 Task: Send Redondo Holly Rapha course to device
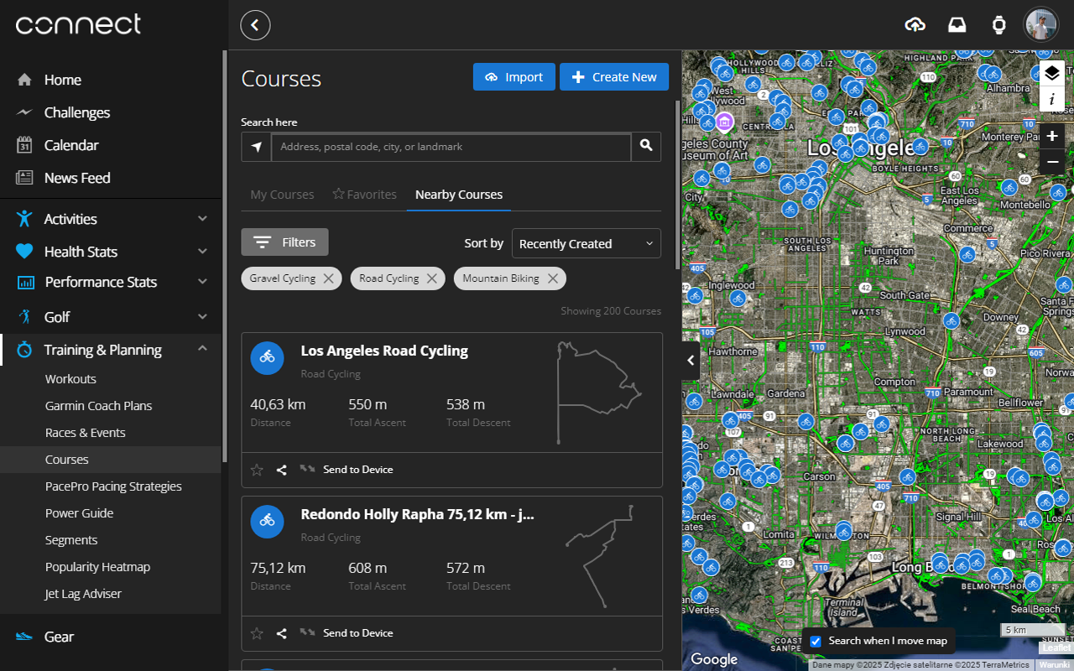347,633
